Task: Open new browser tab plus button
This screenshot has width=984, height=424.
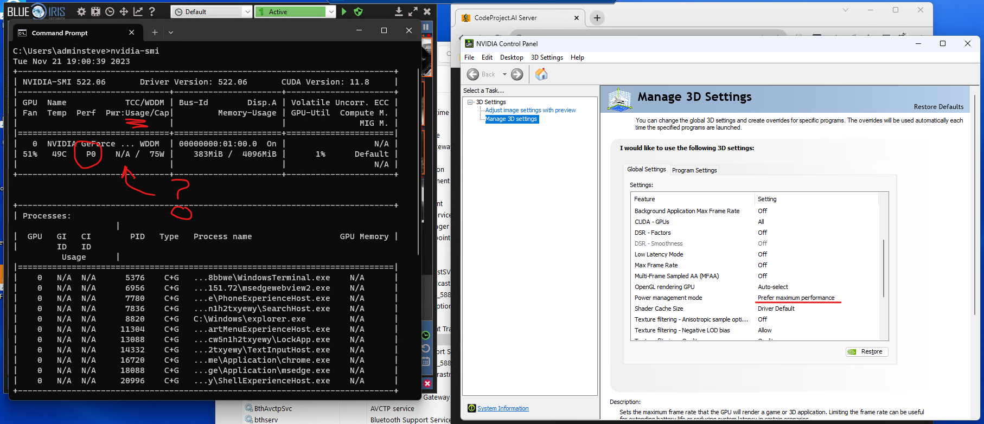Action: tap(597, 18)
